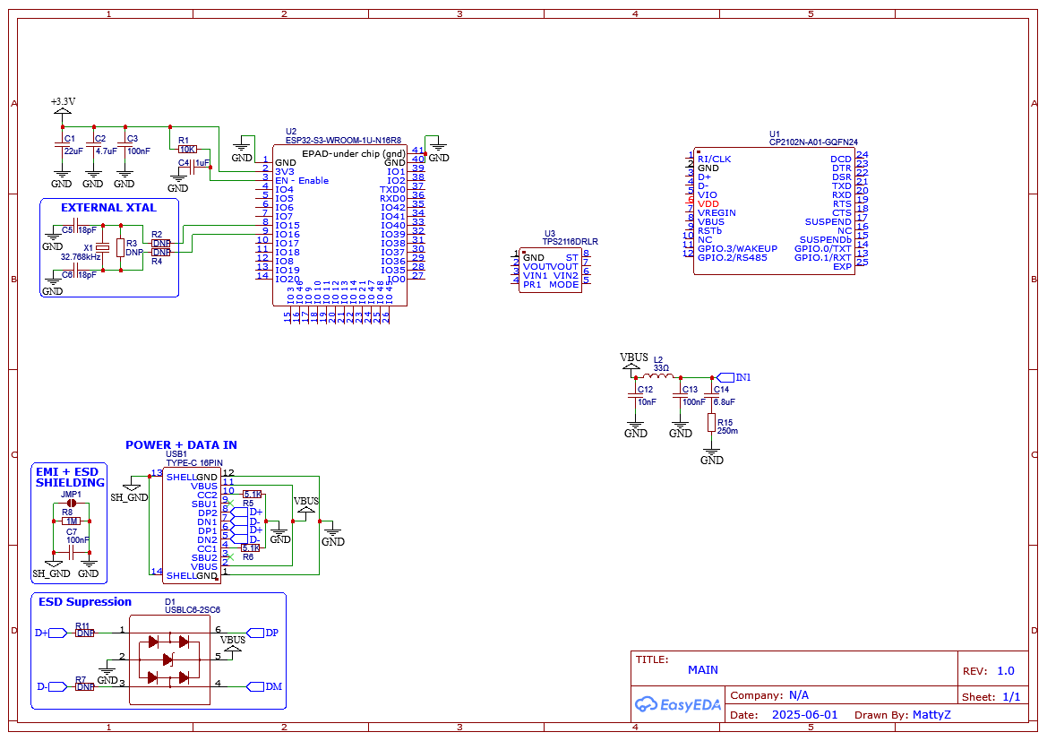This screenshot has height=741, width=1047.
Task: Click the date 2025-06-01
Action: point(804,714)
